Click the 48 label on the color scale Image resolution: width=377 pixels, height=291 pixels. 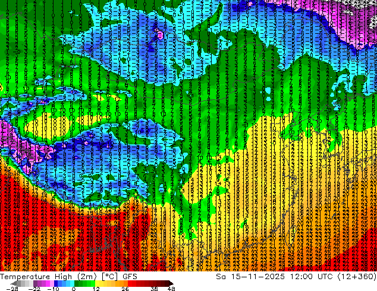pyautogui.click(x=171, y=289)
